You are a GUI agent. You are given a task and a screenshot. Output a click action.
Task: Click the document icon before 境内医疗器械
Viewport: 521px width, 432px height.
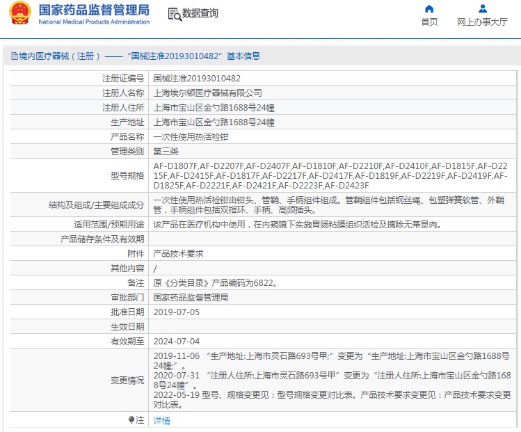coord(15,56)
